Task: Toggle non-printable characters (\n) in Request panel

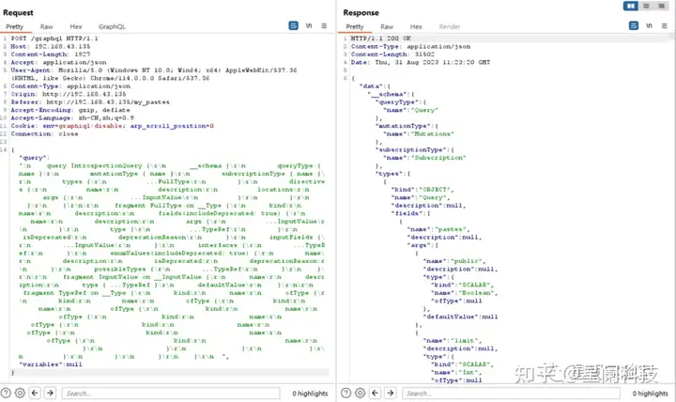Action: tap(309, 26)
